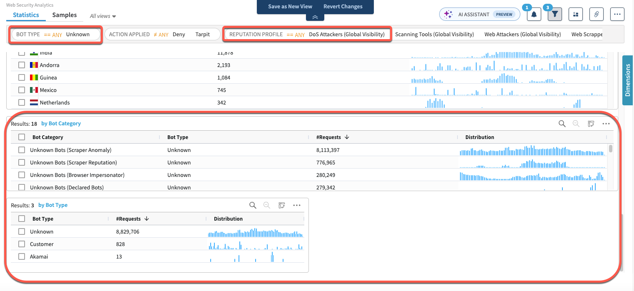Click the paperclip link icon
The width and height of the screenshot is (634, 291).
(597, 14)
